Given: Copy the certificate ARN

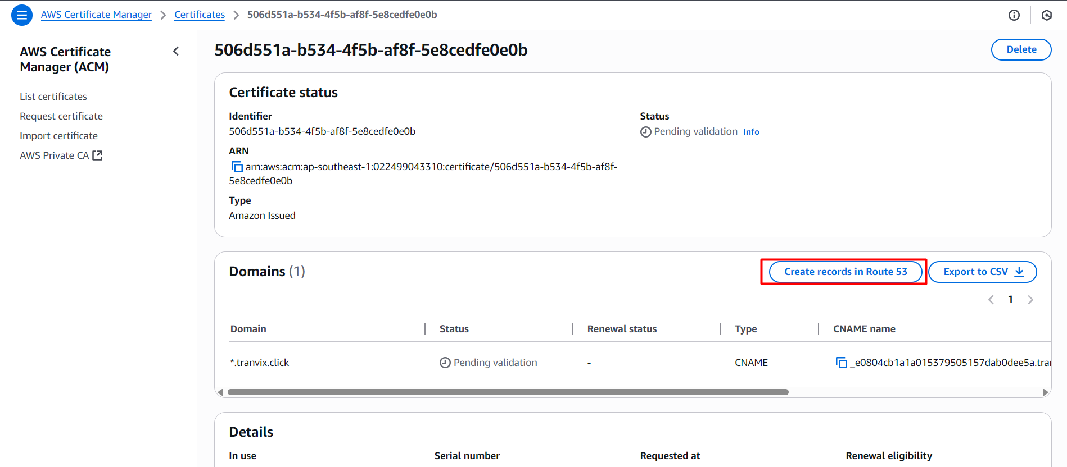Looking at the screenshot, I should [237, 167].
